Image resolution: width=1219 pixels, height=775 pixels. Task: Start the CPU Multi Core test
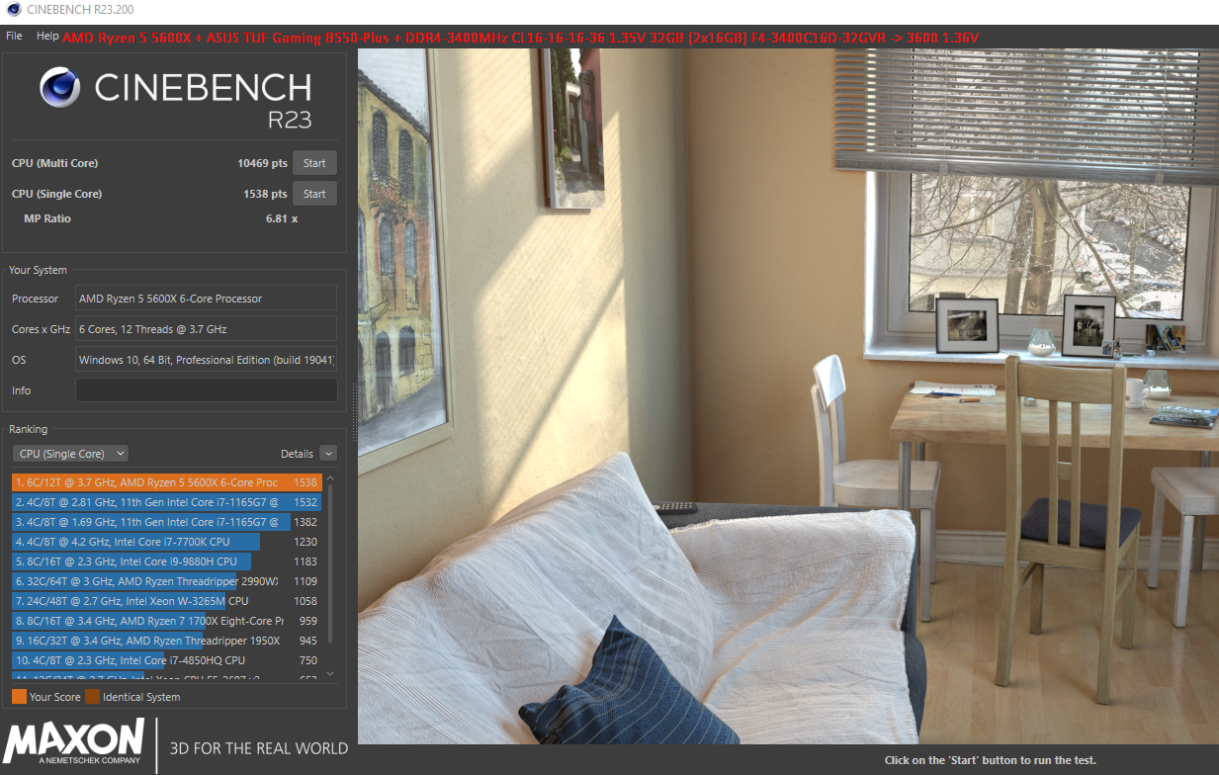click(314, 163)
